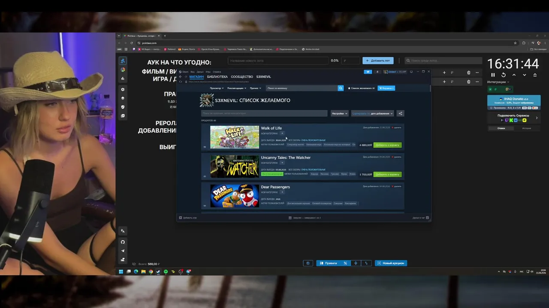
Task: Open statistics icon in Pointauc sidebar
Action: click(x=123, y=78)
